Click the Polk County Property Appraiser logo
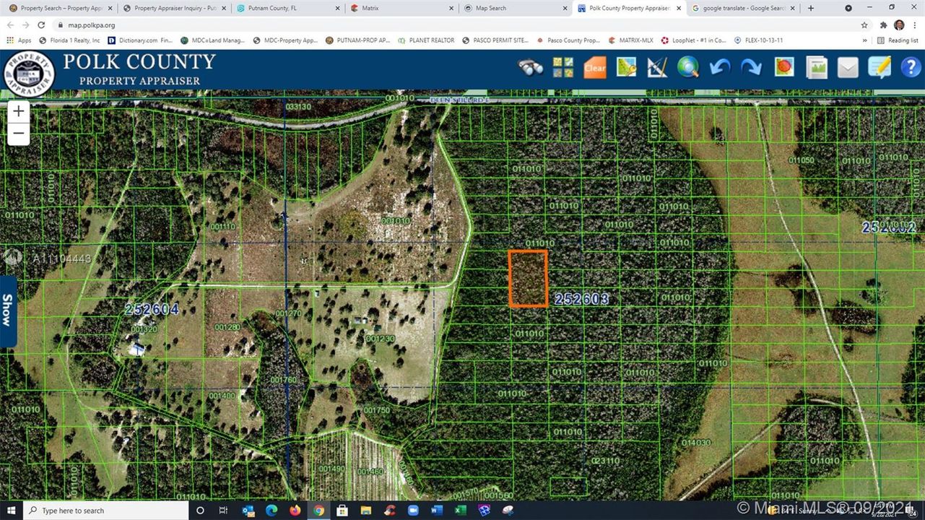The image size is (925, 520). (x=29, y=73)
